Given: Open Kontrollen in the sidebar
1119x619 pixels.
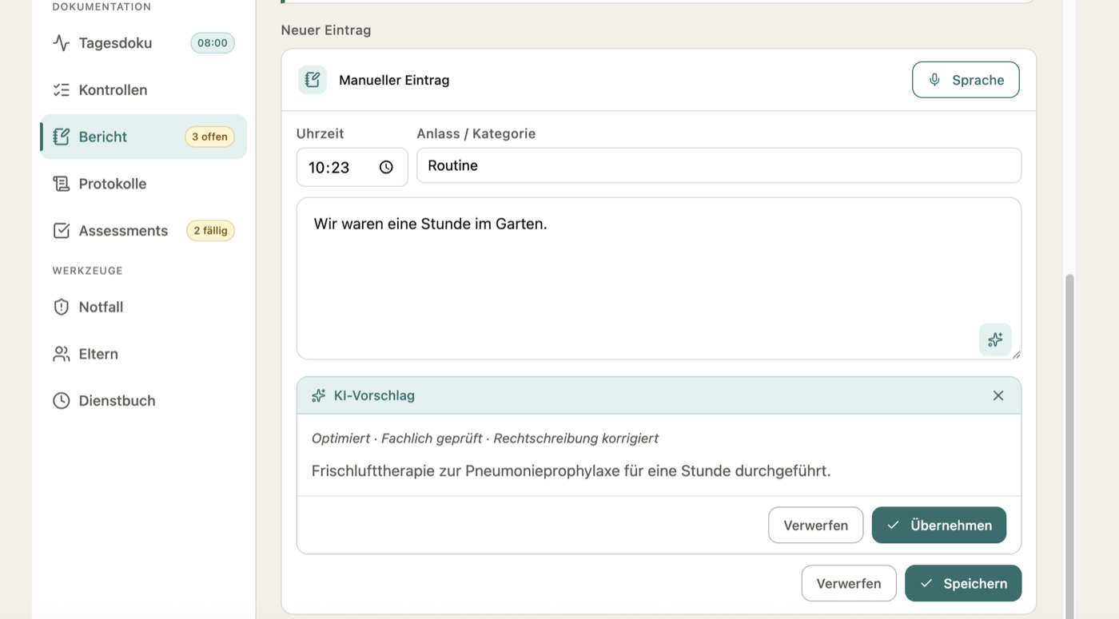Looking at the screenshot, I should pyautogui.click(x=144, y=90).
